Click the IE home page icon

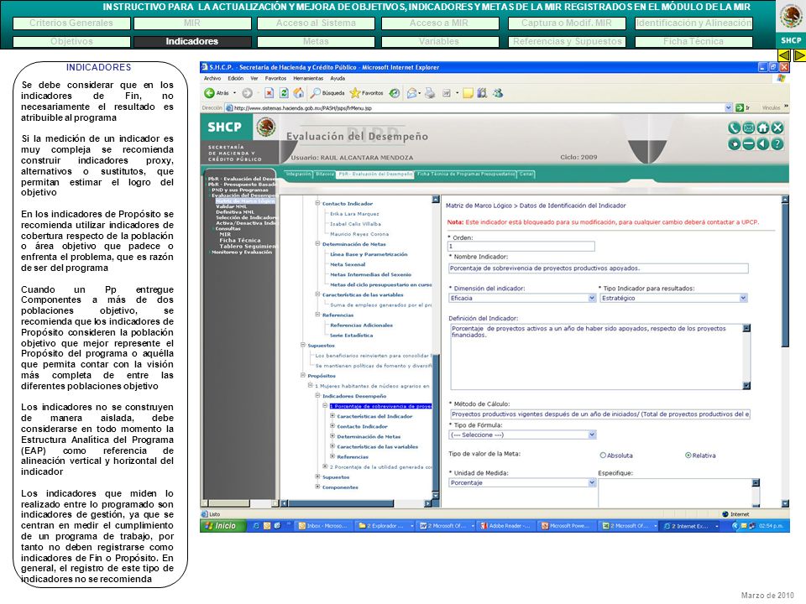coord(299,93)
